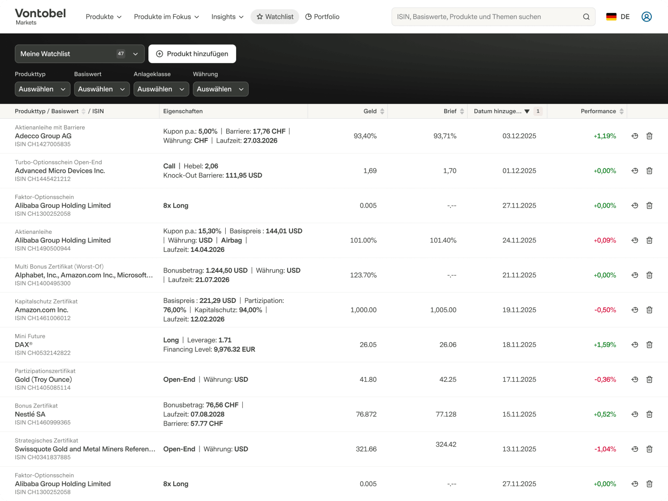Click ISIN CH1427005835 text

tap(42, 144)
